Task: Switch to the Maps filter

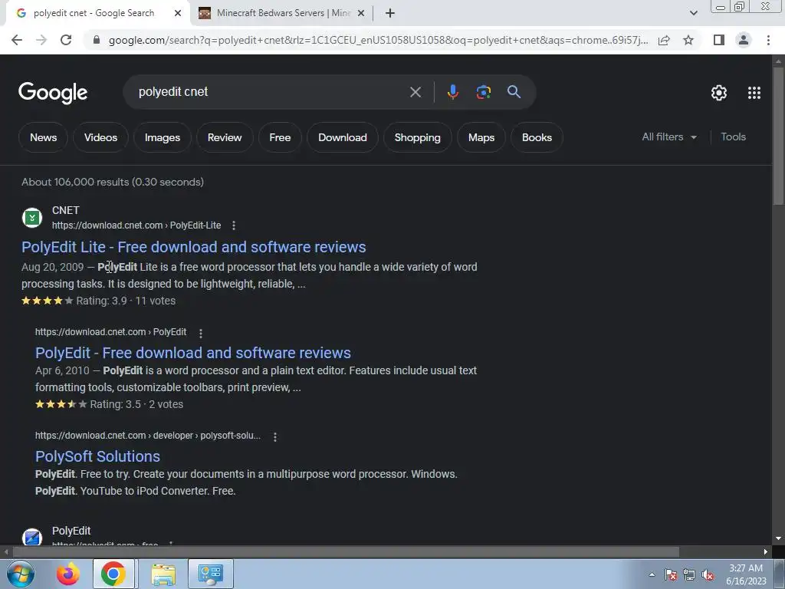Action: [481, 137]
